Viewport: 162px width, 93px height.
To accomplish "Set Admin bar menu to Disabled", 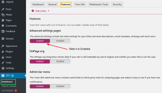I will point(60,86).
